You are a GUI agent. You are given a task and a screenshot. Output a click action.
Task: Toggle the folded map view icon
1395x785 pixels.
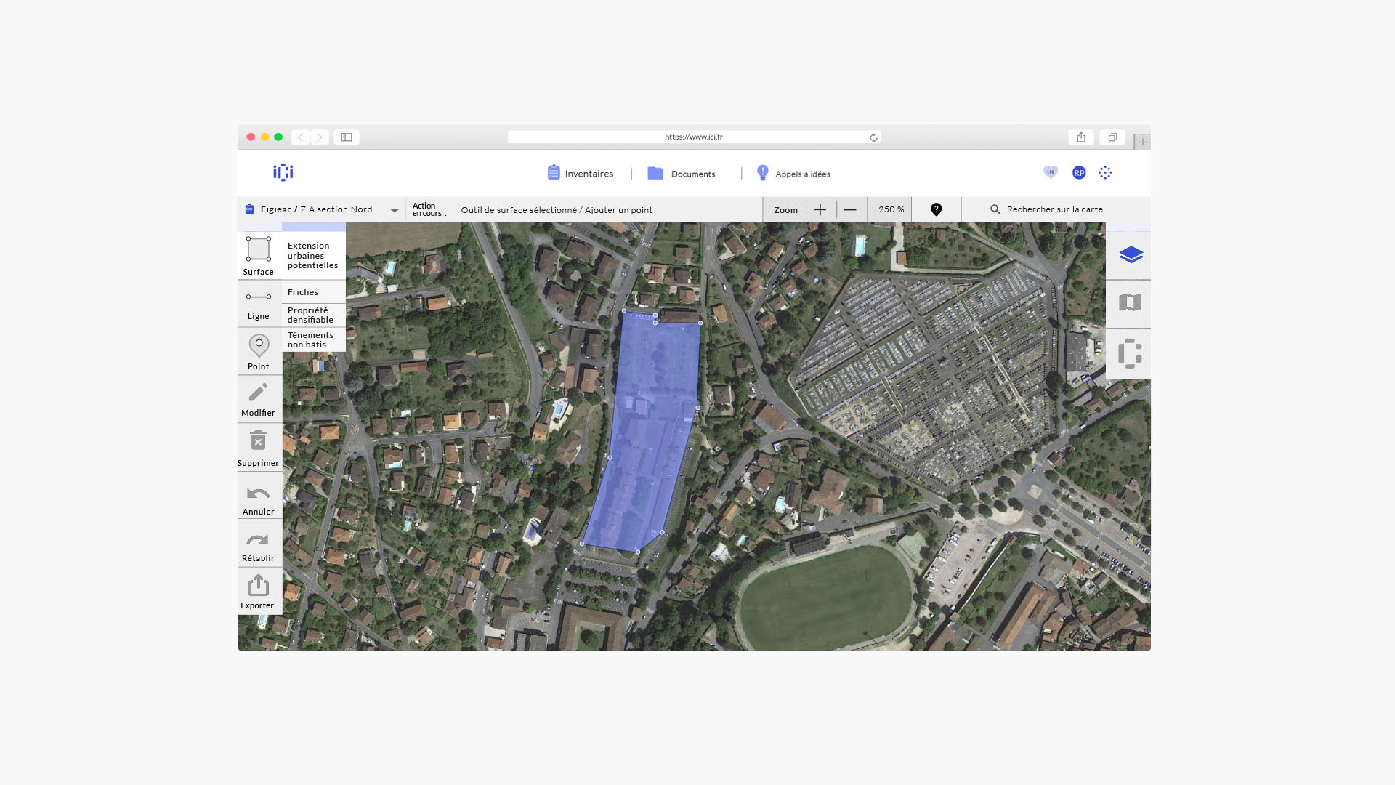(x=1131, y=302)
